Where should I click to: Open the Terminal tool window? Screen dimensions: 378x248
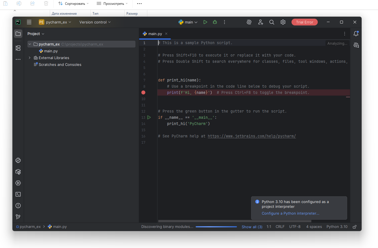coord(18,194)
